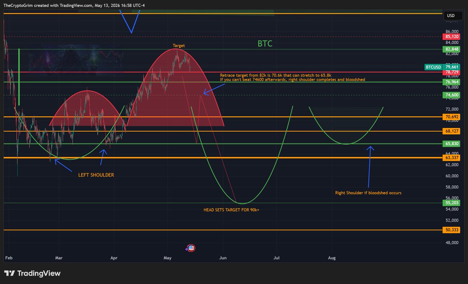Select the 74,600 price label
This screenshot has width=468, height=284.
pyautogui.click(x=451, y=95)
